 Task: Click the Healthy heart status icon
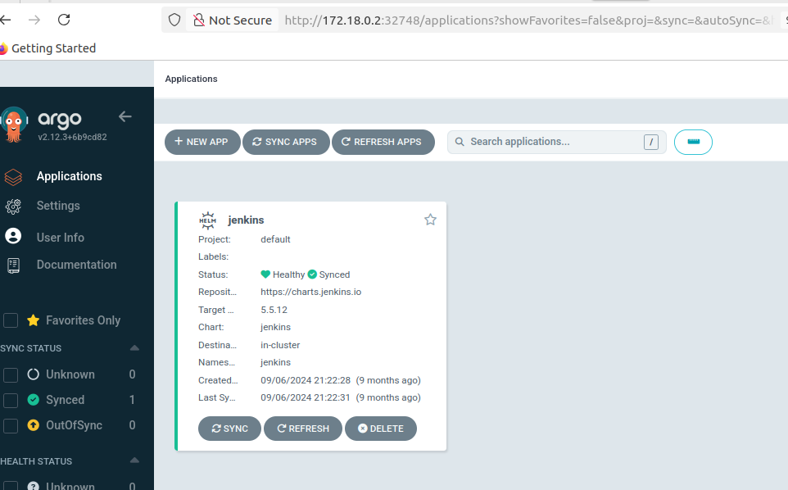point(265,274)
